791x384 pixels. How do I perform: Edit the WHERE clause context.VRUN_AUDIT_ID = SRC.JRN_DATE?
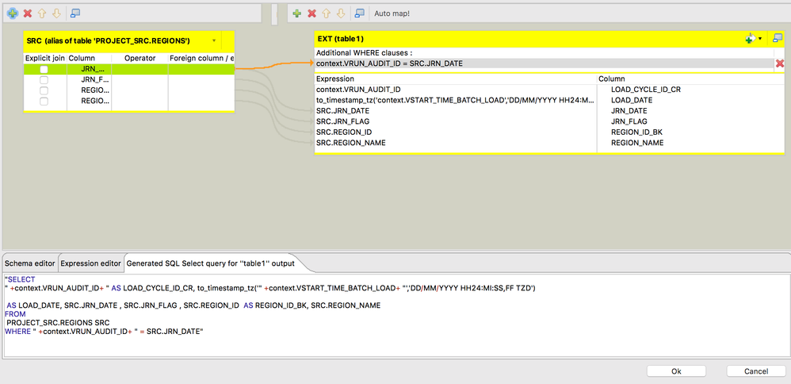(545, 63)
